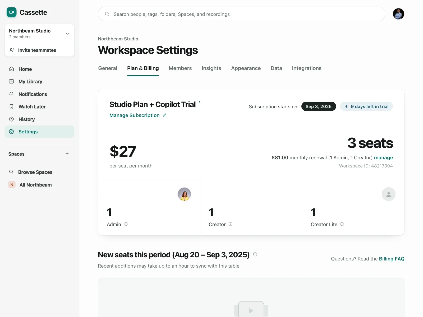Click the Creator info icon
Image resolution: width=423 pixels, height=317 pixels.
[x=231, y=224]
